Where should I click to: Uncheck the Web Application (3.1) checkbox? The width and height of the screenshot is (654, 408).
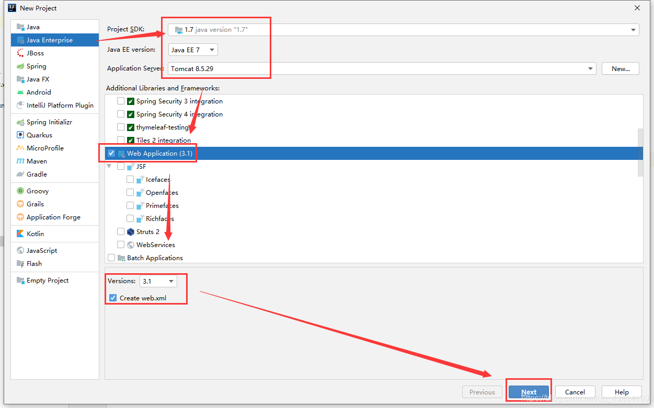point(111,153)
